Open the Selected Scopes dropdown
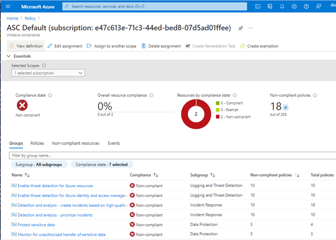336x240 pixels. tap(48, 73)
